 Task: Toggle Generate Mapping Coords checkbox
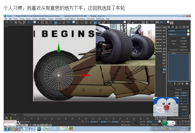pos(170,118)
